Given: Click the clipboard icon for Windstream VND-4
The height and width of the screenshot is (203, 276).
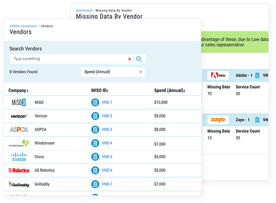Looking at the screenshot, I should (x=95, y=143).
